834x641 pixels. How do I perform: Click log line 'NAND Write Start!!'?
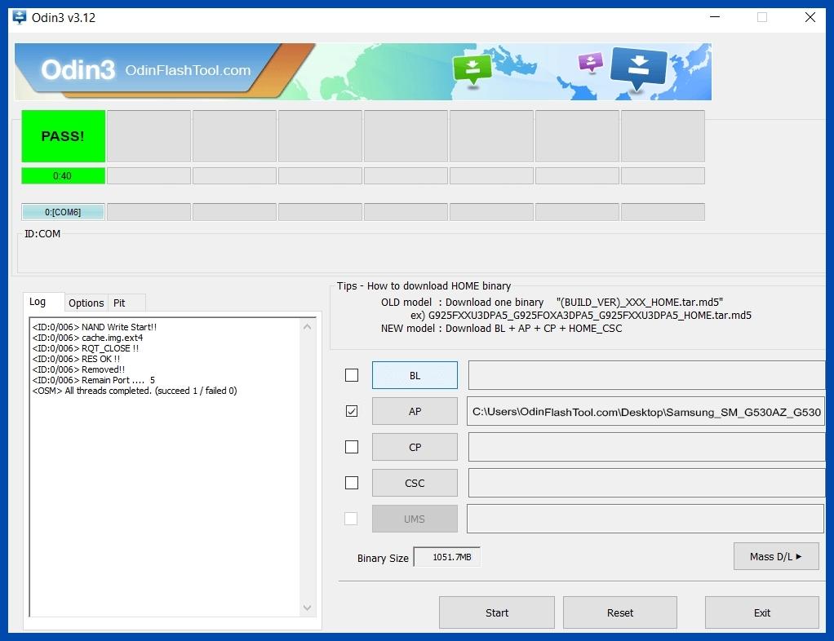coord(95,327)
